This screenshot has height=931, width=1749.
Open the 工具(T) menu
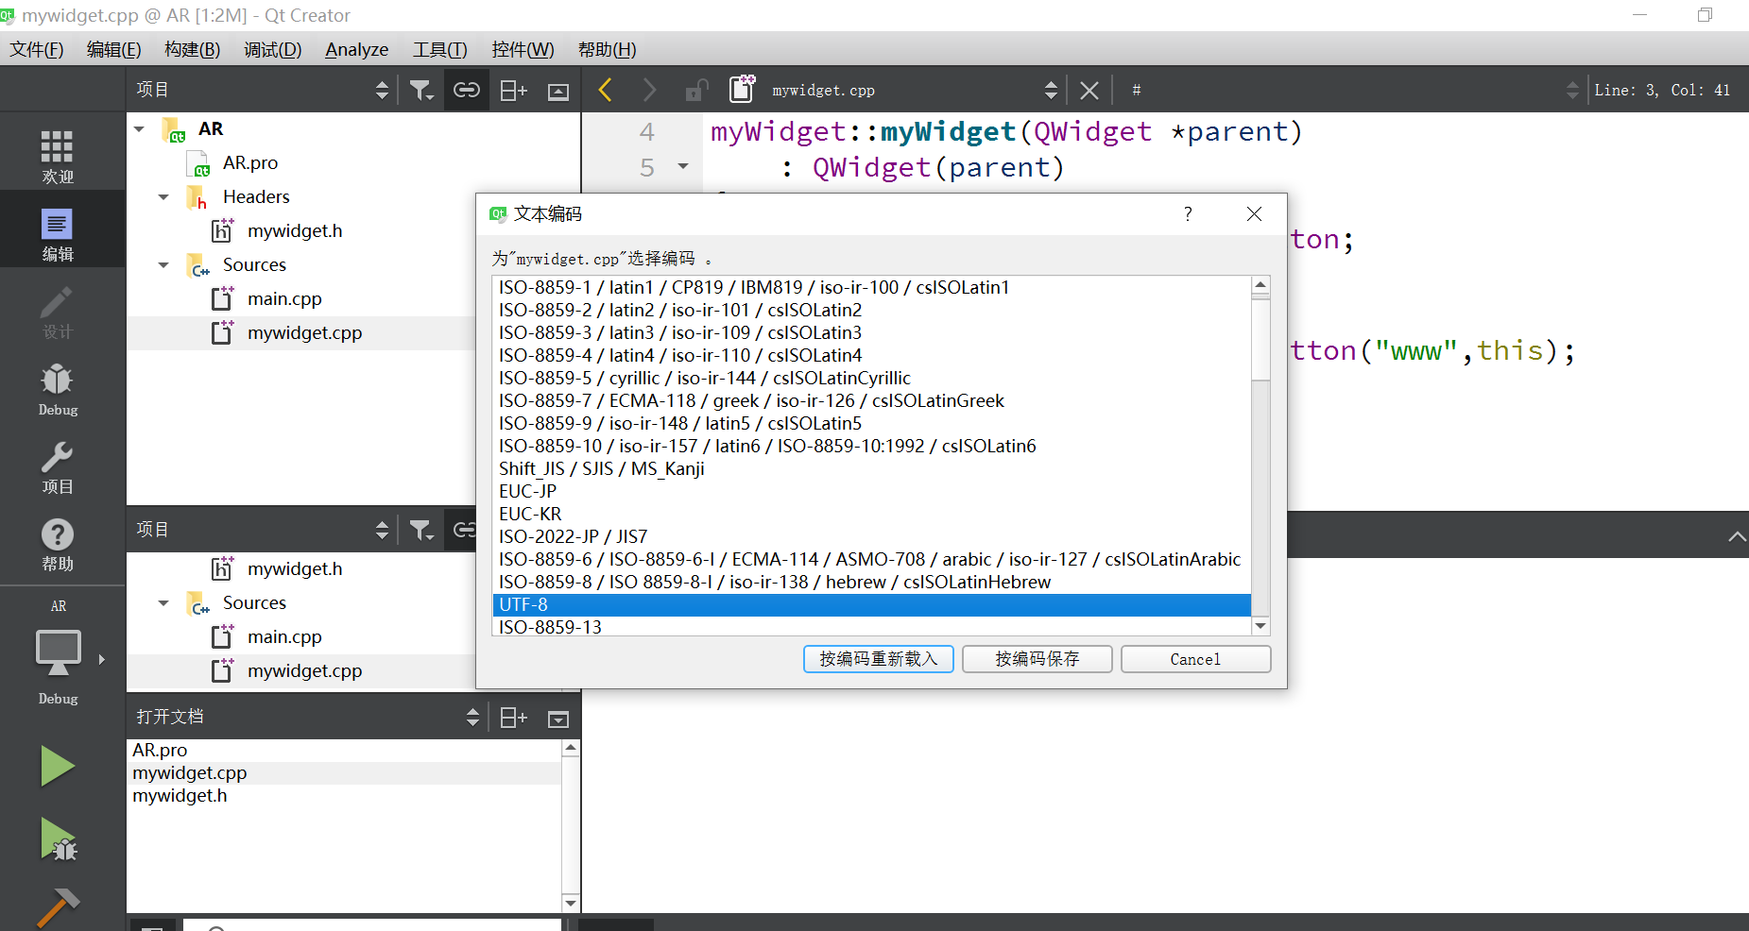[438, 49]
